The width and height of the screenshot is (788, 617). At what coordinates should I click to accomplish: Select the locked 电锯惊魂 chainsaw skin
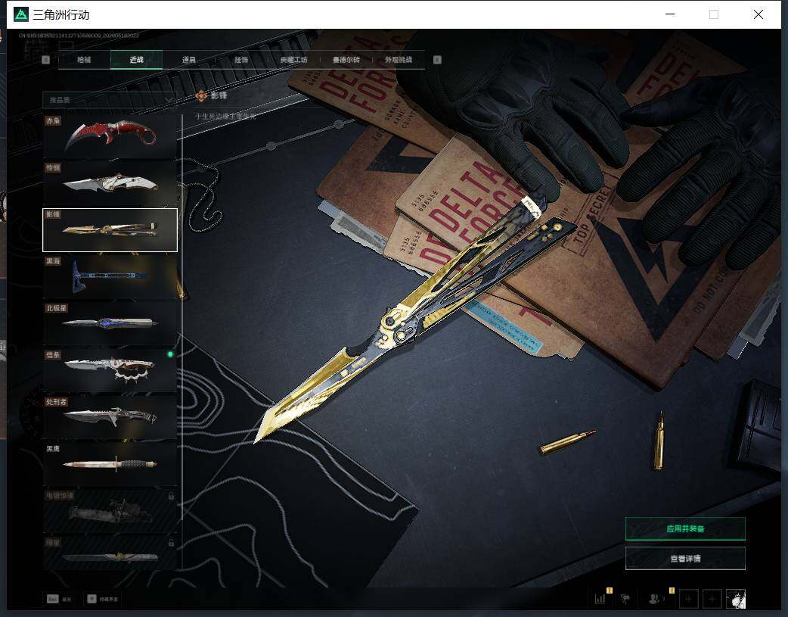(x=110, y=510)
